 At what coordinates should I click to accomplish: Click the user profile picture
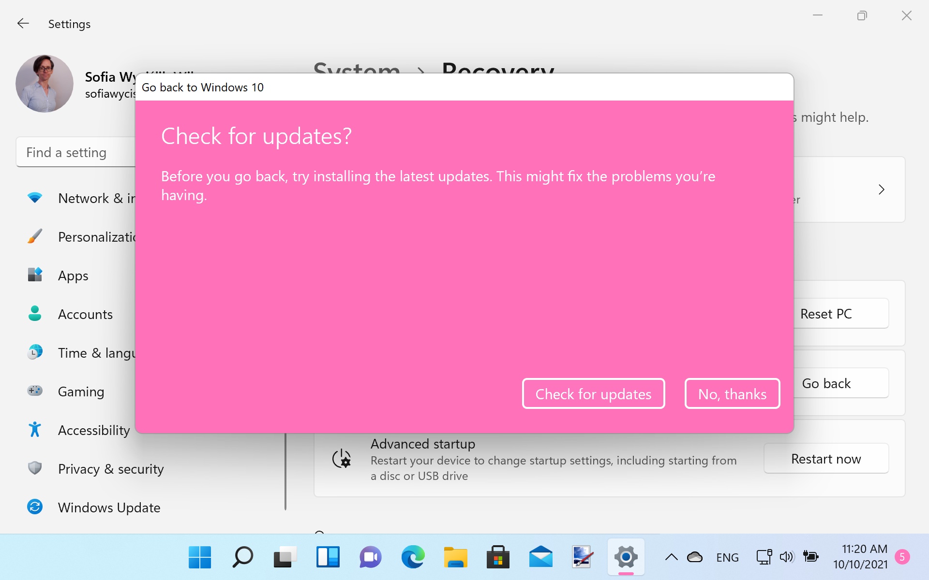pyautogui.click(x=45, y=84)
